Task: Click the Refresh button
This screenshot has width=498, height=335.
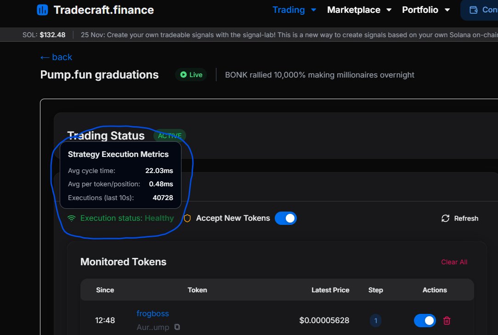Action: pos(459,218)
